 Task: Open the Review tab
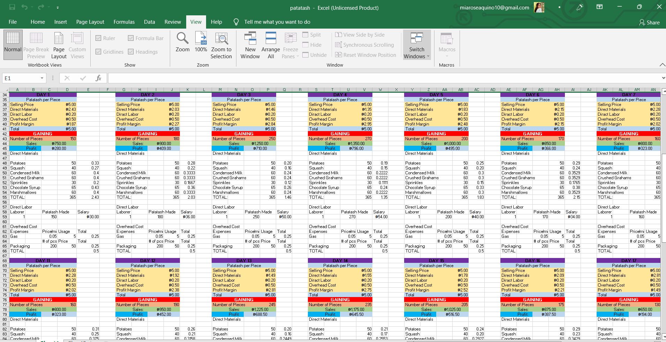tap(173, 22)
